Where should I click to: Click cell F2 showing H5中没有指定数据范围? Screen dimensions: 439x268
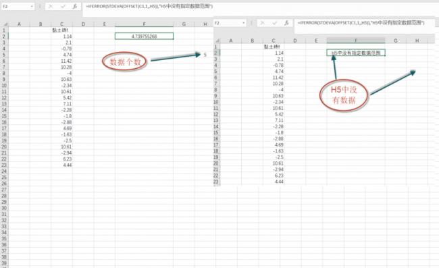(x=356, y=53)
